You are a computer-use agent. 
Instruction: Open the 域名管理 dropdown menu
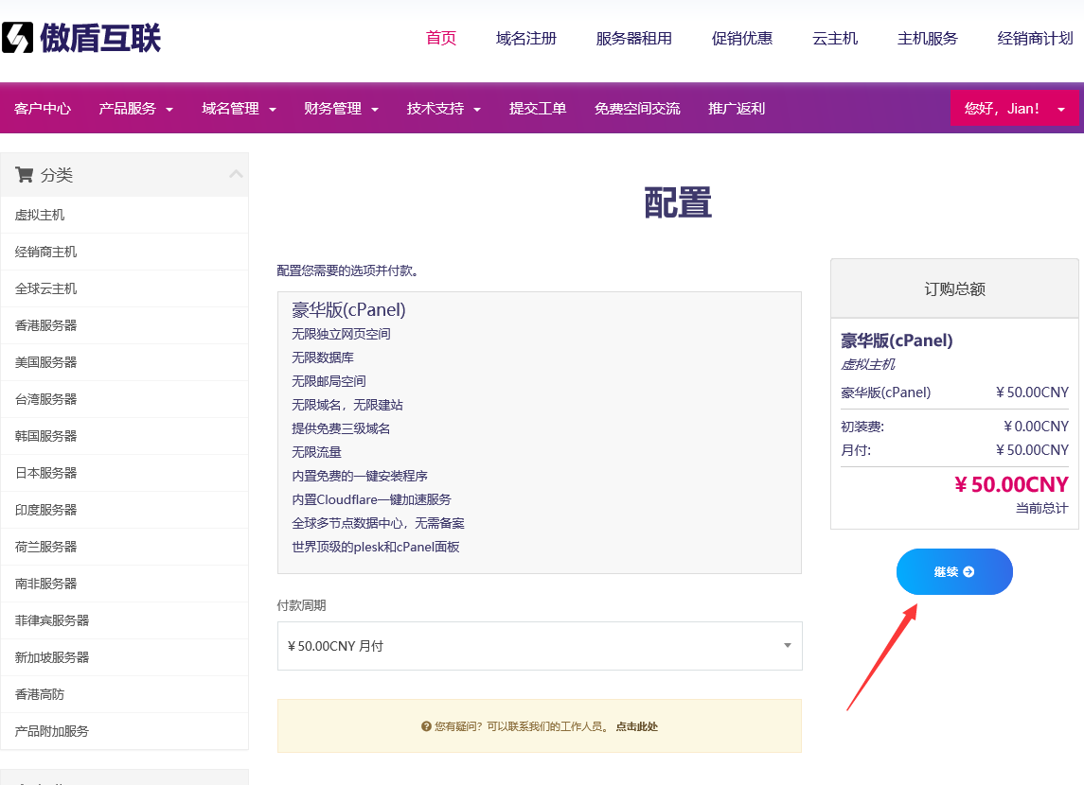pos(239,109)
